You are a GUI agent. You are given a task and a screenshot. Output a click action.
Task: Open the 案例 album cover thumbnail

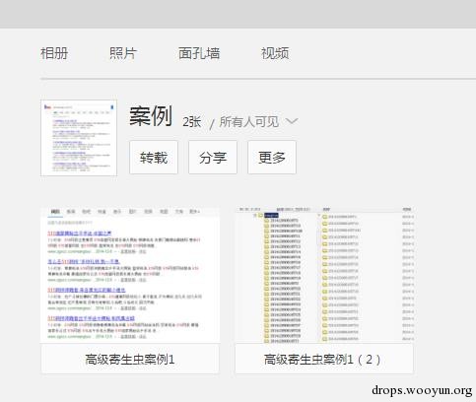(x=79, y=138)
